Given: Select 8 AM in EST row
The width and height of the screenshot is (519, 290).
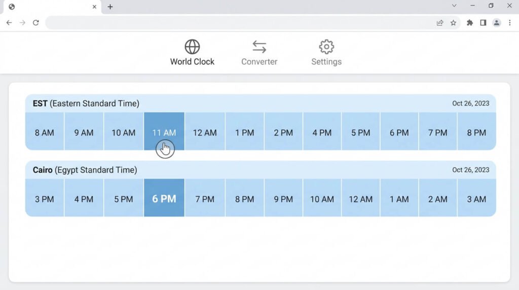Looking at the screenshot, I should [45, 131].
